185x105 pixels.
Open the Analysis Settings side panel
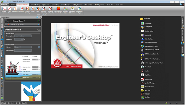coord(182,37)
